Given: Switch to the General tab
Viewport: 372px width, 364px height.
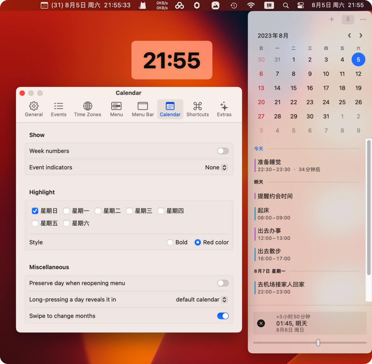Looking at the screenshot, I should coord(34,109).
